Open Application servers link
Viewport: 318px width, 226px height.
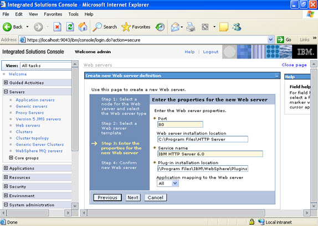pos(35,100)
